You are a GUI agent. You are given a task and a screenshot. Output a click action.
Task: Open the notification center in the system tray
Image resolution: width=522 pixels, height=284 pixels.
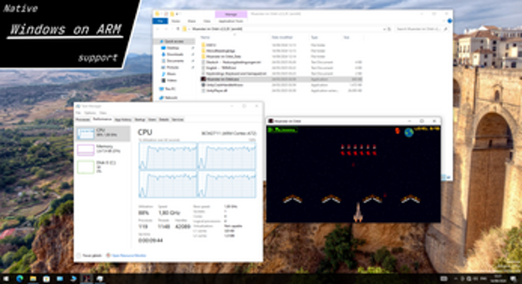pyautogui.click(x=513, y=278)
